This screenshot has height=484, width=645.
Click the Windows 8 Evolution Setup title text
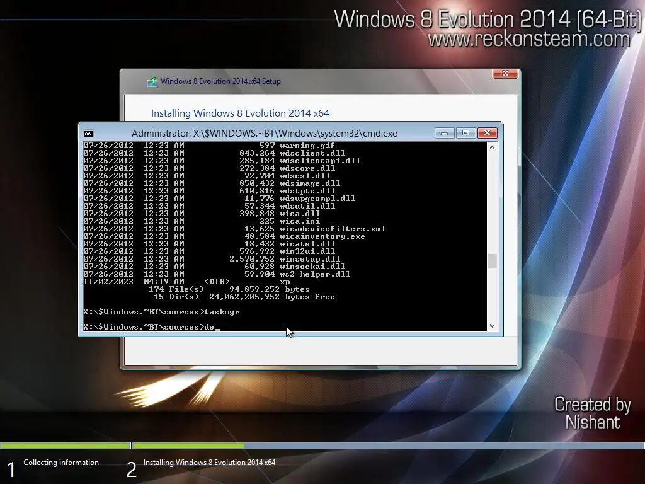(220, 81)
